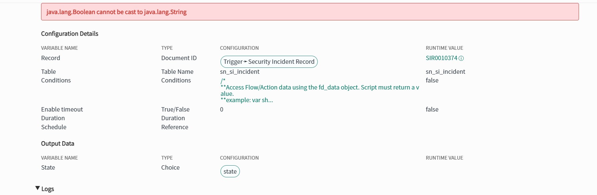Select the sn_si_incident runtime value
This screenshot has height=195, width=597.
coord(445,72)
